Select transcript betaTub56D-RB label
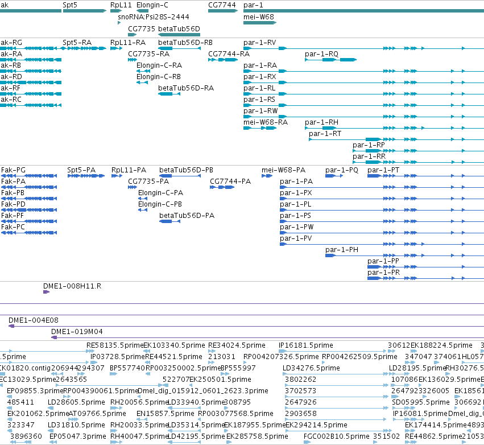 pos(185,43)
